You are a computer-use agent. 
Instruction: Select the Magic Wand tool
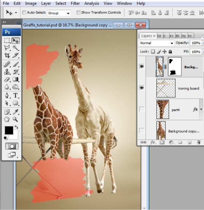(x=16, y=48)
